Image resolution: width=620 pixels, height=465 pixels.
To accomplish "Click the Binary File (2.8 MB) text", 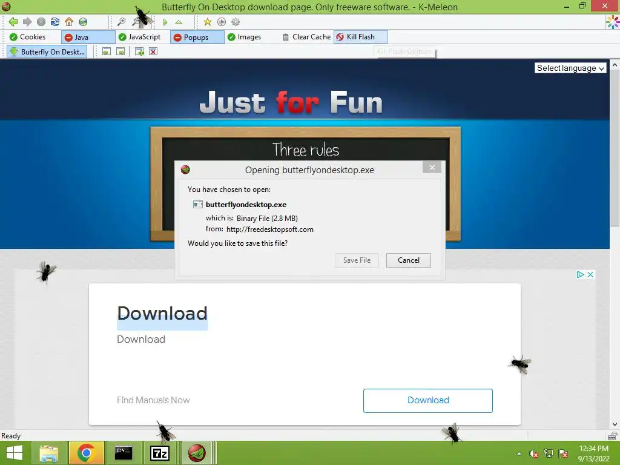I will coord(267,218).
